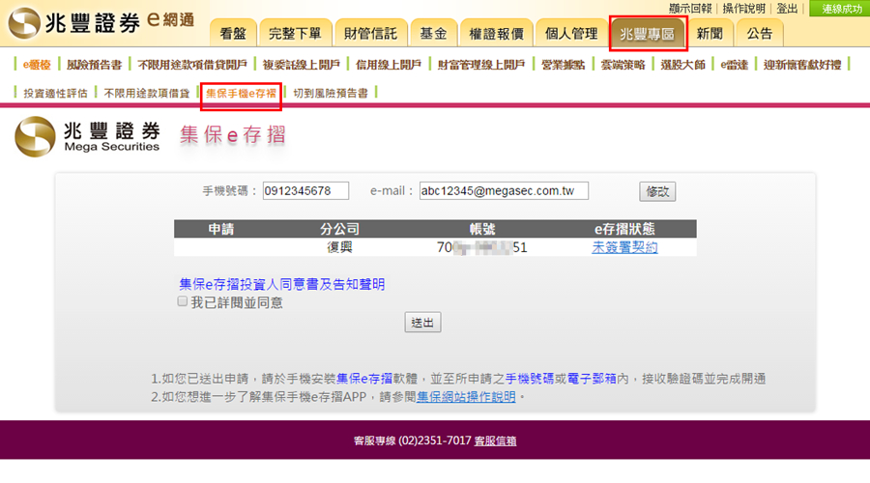
Task: Click the 修改 button
Action: pyautogui.click(x=657, y=191)
